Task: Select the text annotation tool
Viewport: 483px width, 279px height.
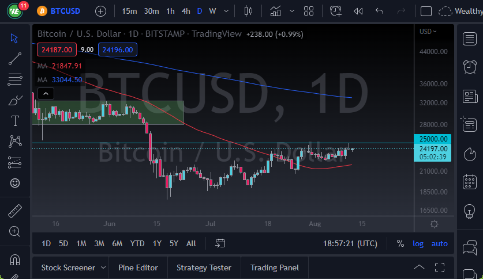Action: pyautogui.click(x=15, y=121)
